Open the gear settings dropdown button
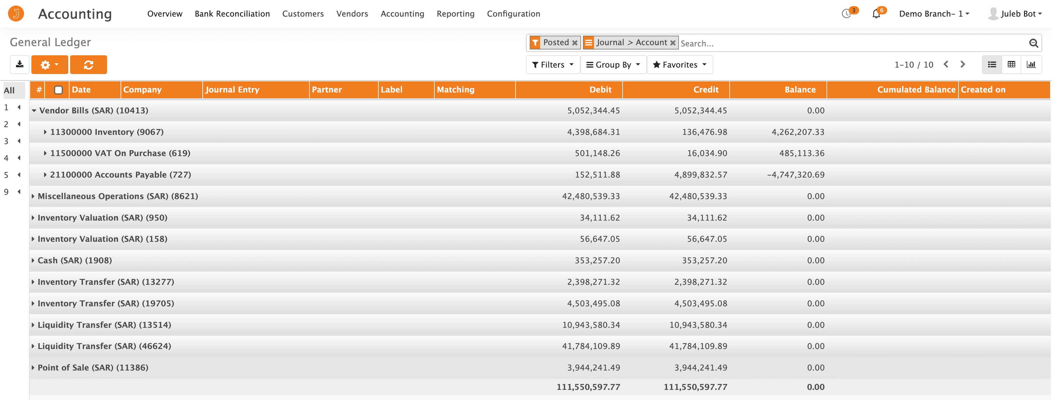1052x400 pixels. (50, 65)
